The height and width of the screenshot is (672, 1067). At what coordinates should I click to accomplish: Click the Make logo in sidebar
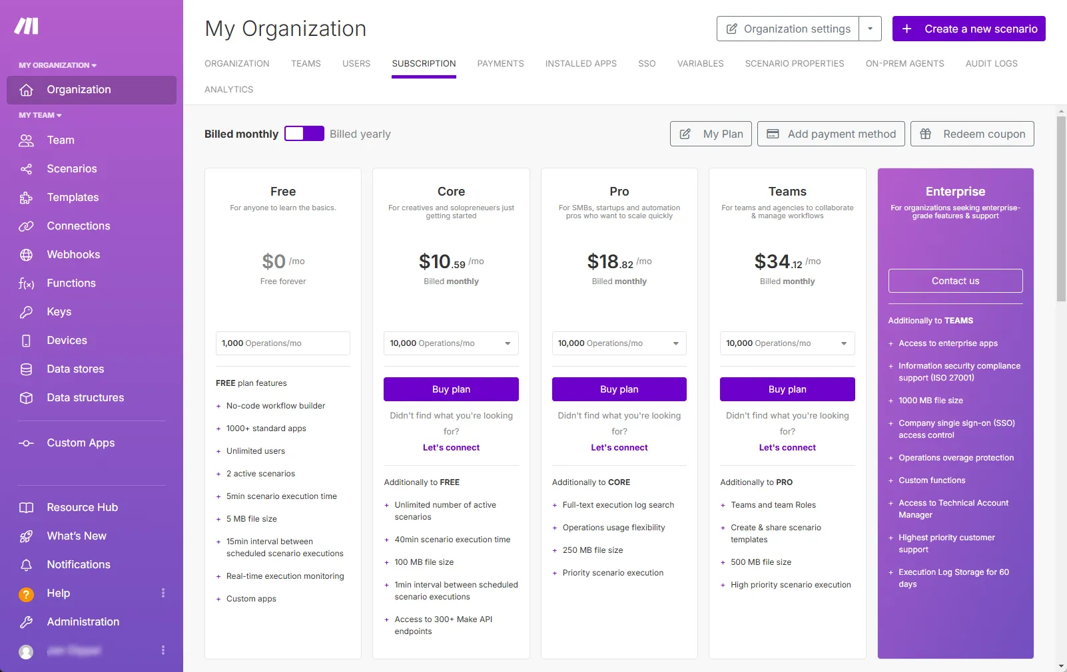tap(27, 26)
